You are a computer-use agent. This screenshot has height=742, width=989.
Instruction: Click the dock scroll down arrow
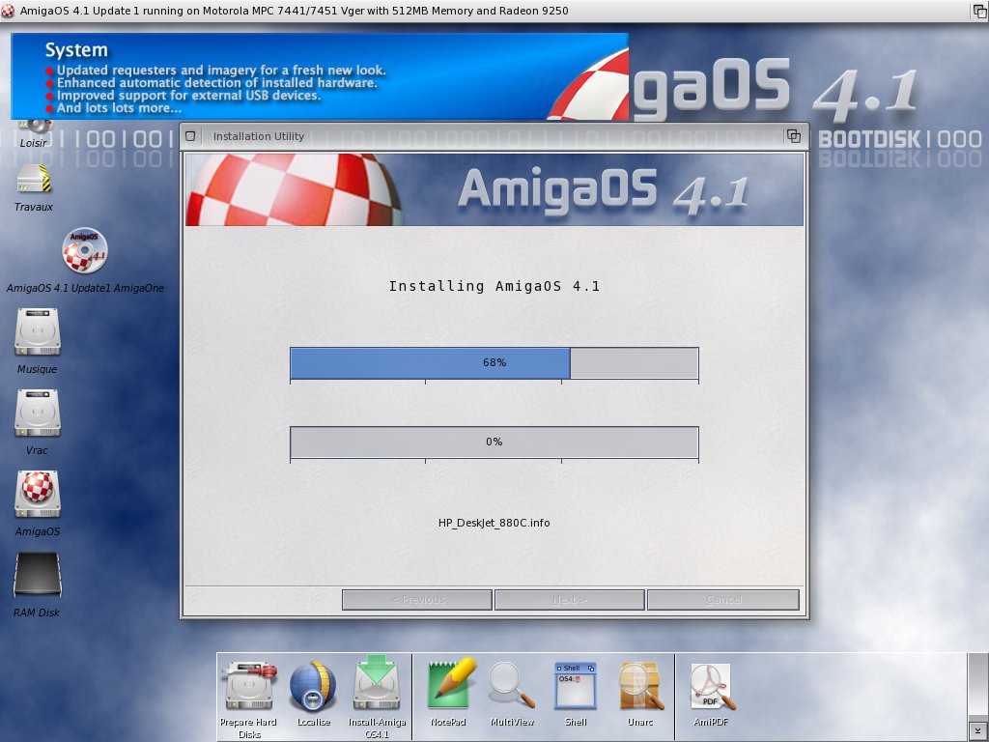click(x=978, y=731)
